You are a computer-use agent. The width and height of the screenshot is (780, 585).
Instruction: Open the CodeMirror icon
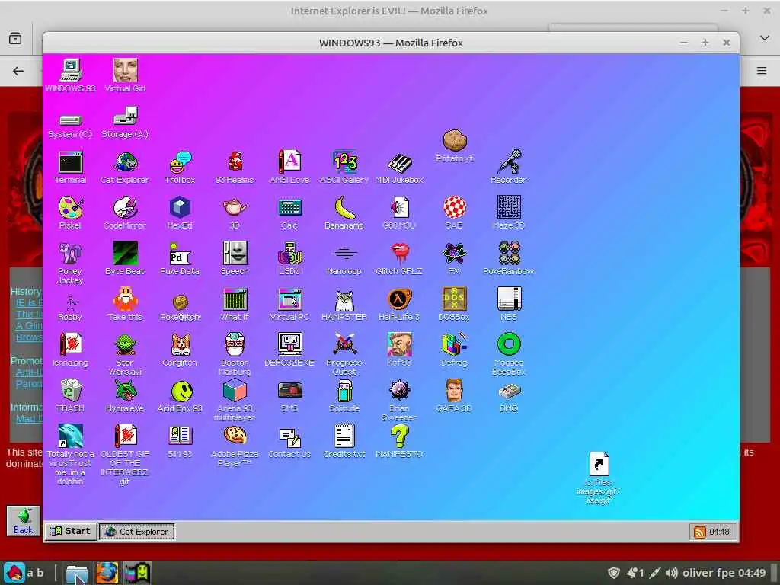(126, 208)
